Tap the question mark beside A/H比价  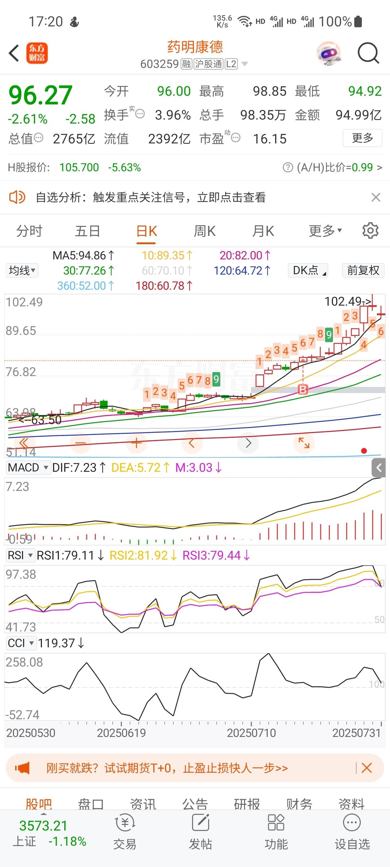[288, 167]
